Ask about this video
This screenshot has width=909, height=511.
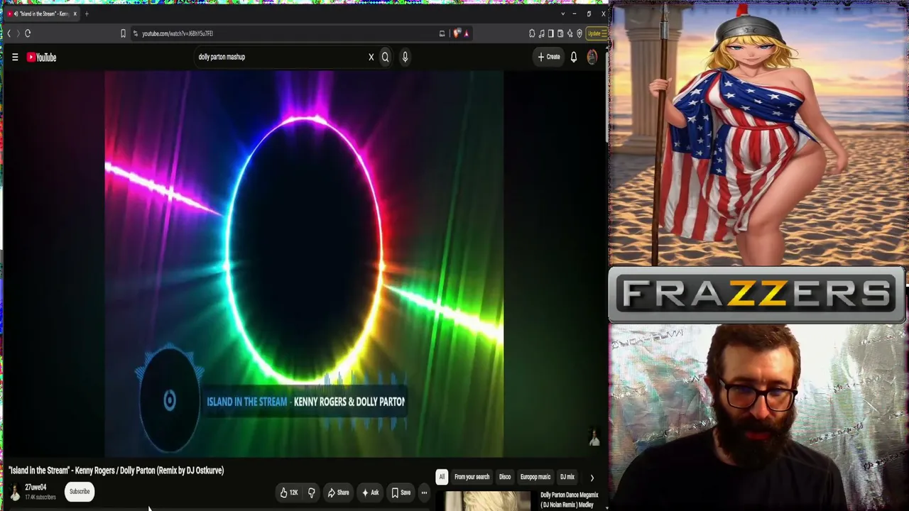click(x=371, y=493)
